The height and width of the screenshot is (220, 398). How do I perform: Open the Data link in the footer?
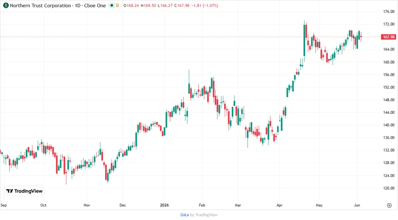point(184,215)
